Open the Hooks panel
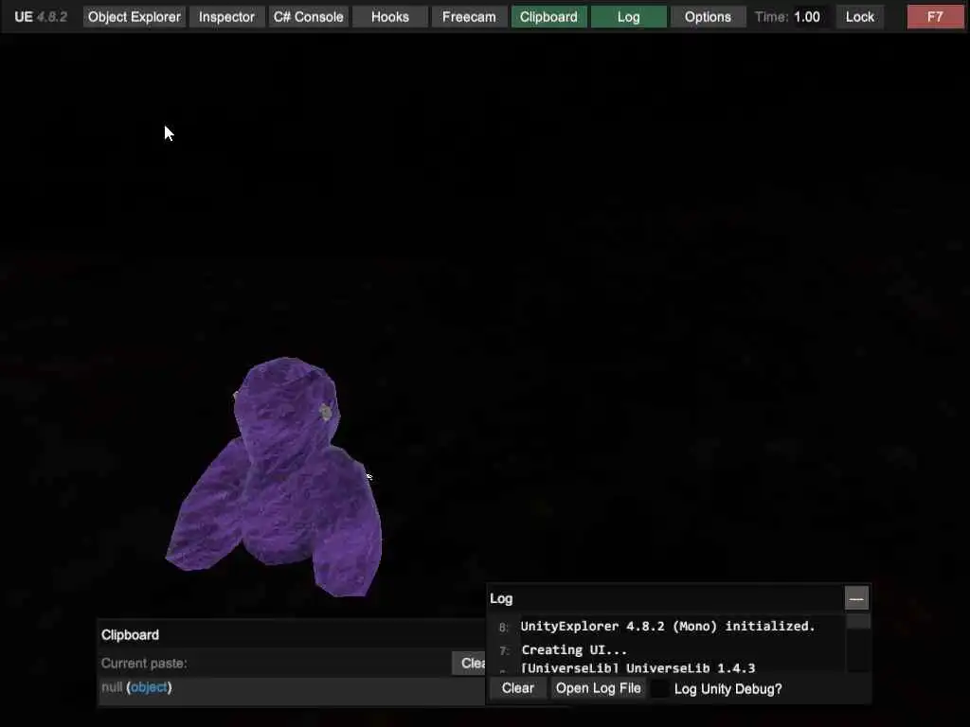 (x=389, y=17)
